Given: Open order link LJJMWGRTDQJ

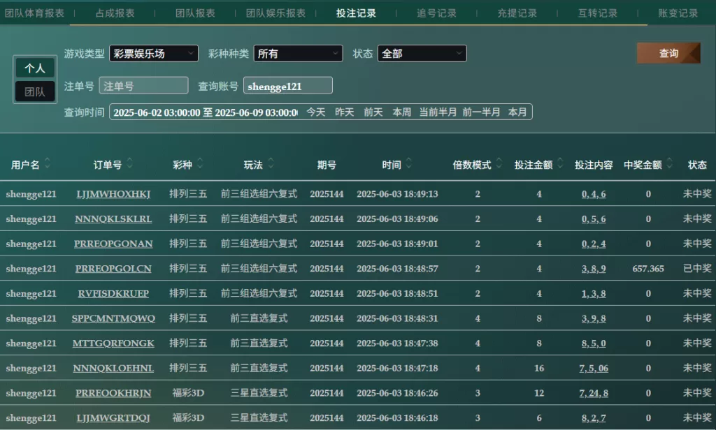Looking at the screenshot, I should pyautogui.click(x=113, y=417).
